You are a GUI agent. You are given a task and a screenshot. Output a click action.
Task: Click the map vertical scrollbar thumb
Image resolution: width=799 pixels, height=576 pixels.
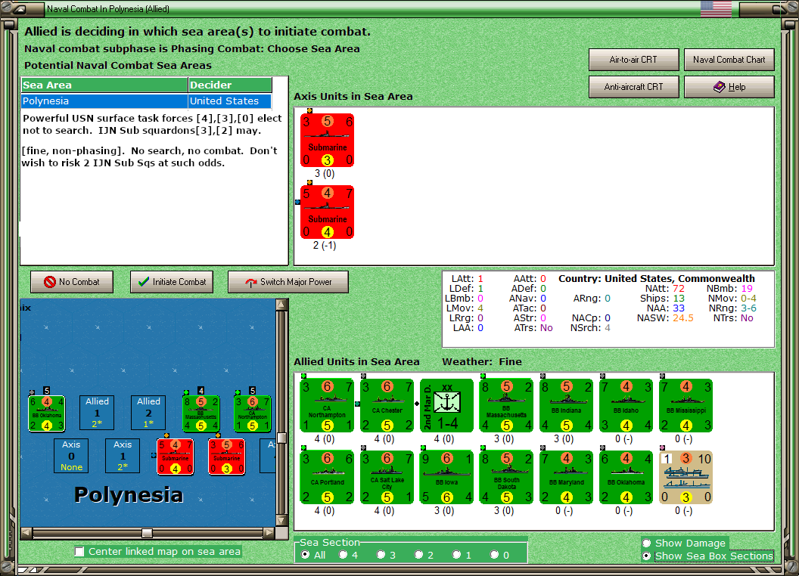tap(281, 438)
